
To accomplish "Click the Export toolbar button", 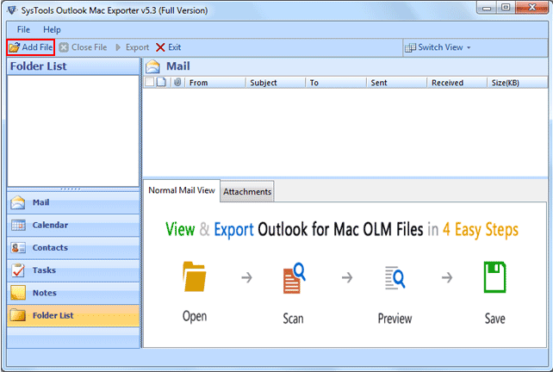I will pos(133,47).
